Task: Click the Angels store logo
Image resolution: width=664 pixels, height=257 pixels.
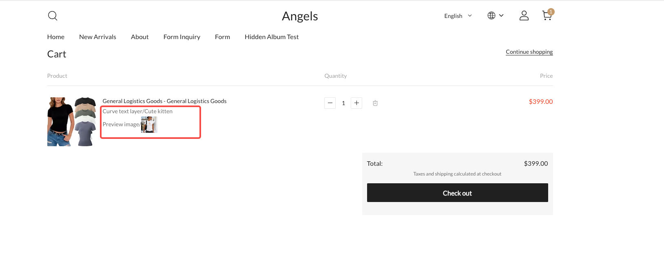Action: pyautogui.click(x=300, y=16)
